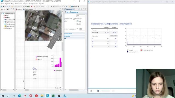Screen dimensions: 175x98
Task: Select Optimization experiment in project tree
Action: tap(10, 22)
